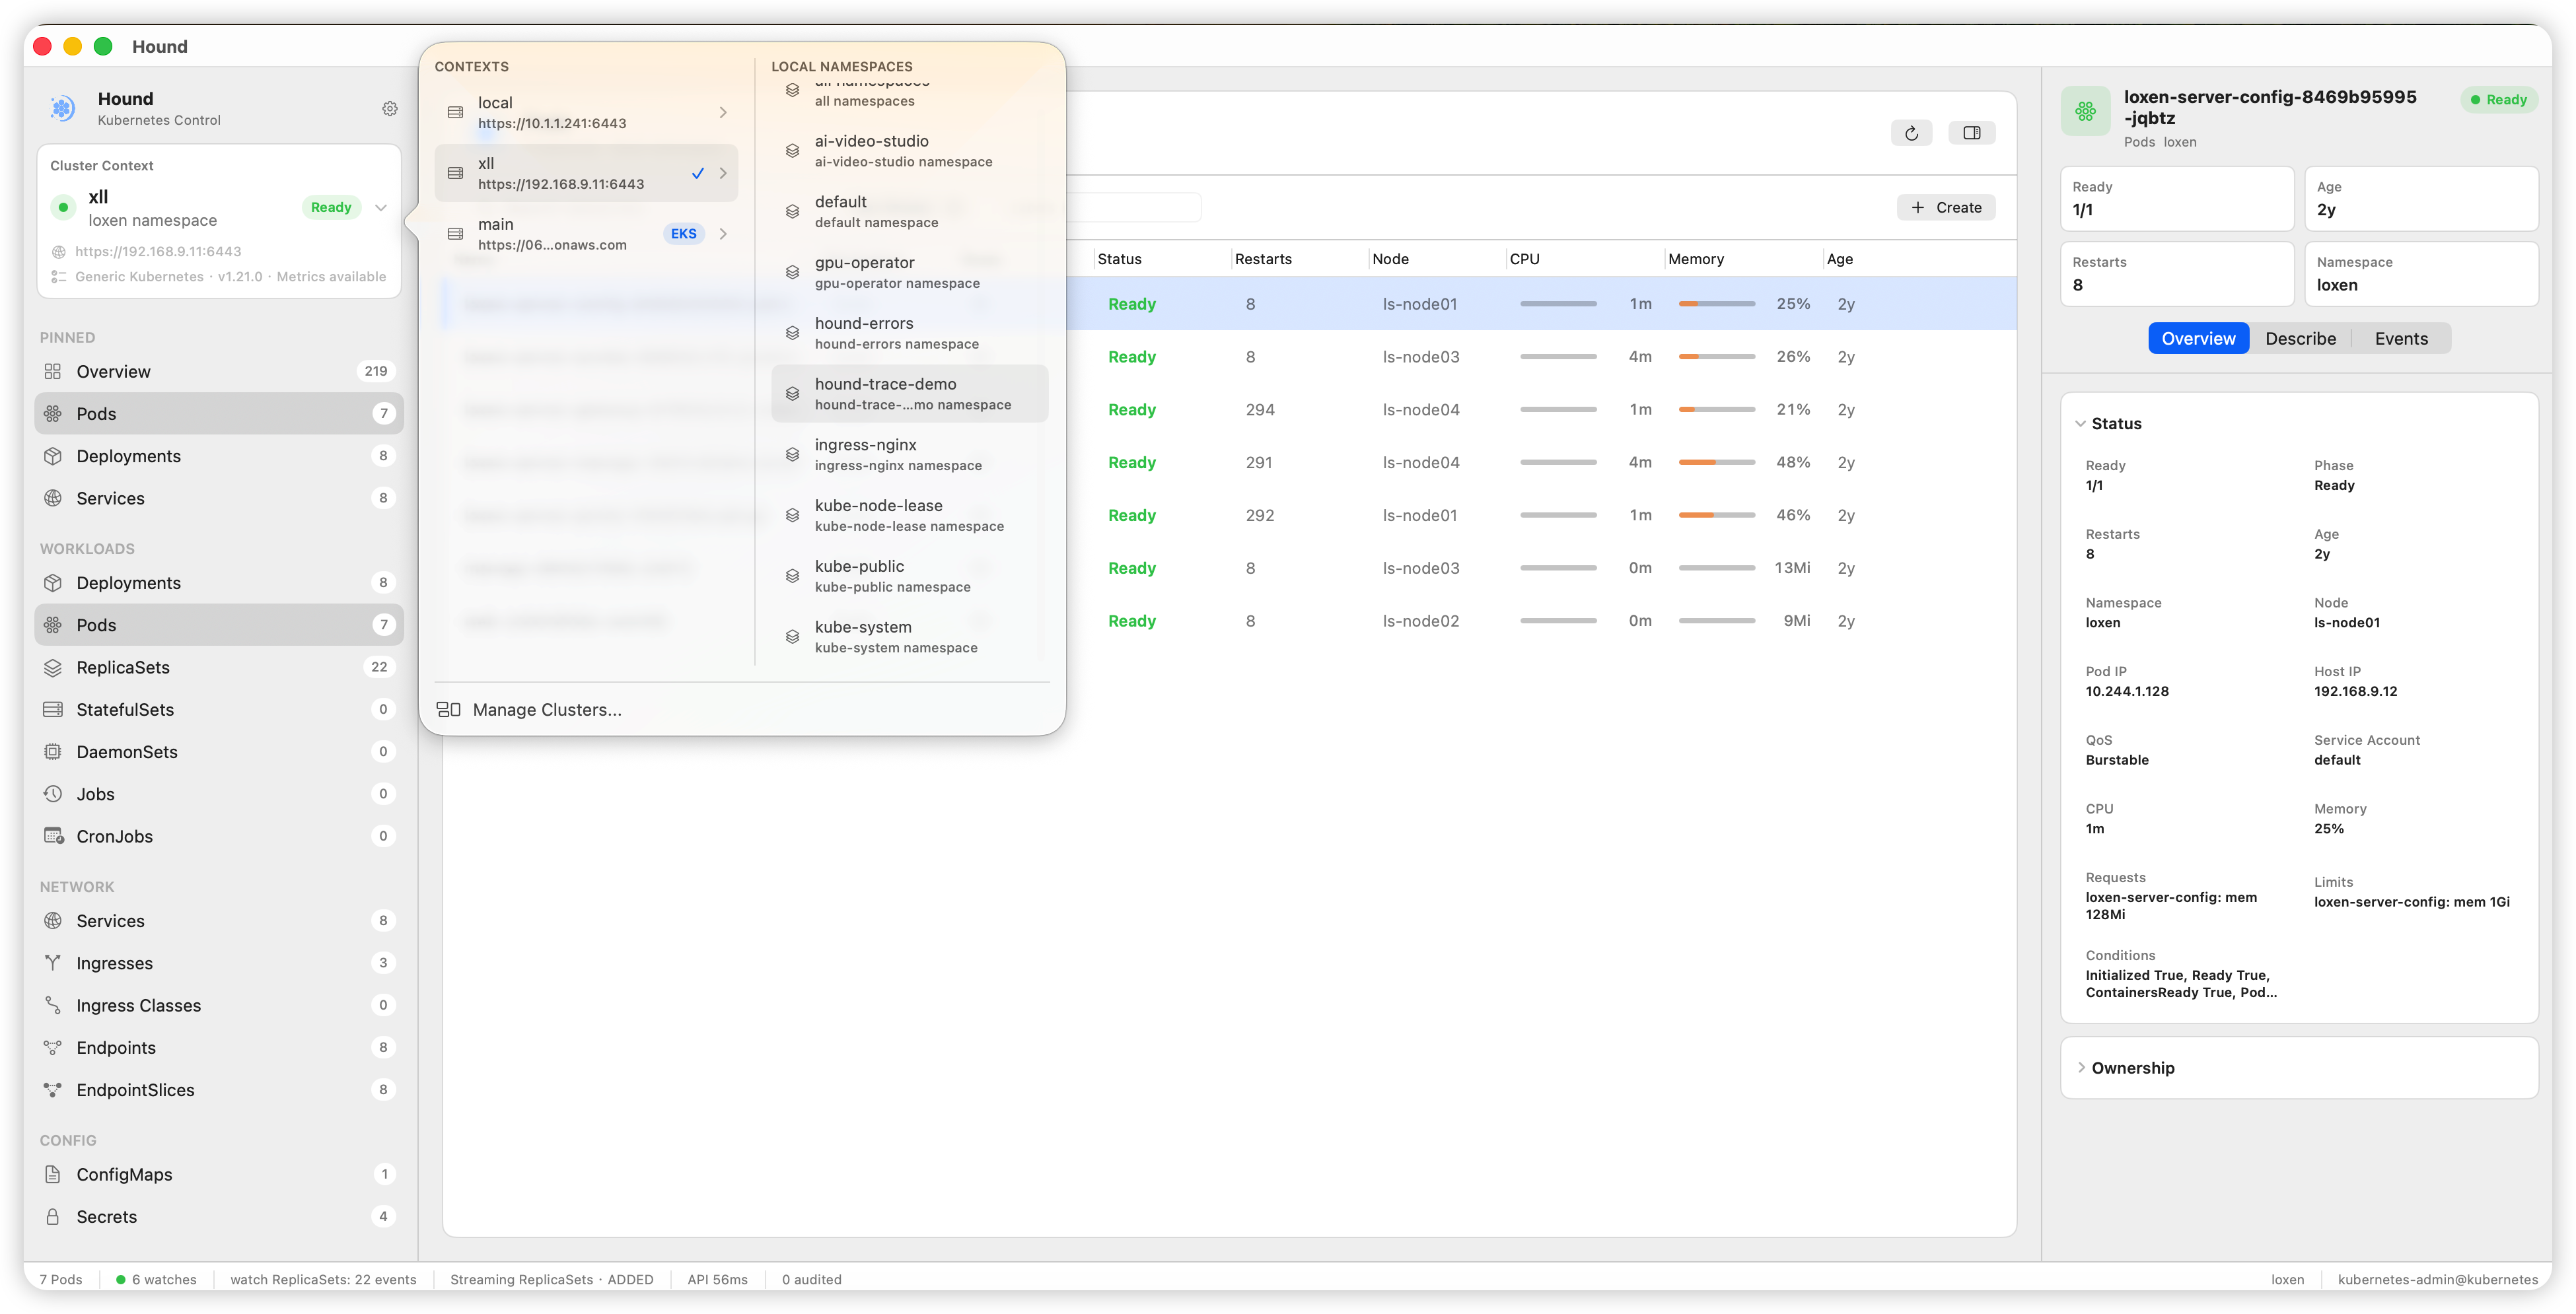This screenshot has width=2576, height=1314.
Task: Select pod row with 48% memory
Action: (1230, 462)
